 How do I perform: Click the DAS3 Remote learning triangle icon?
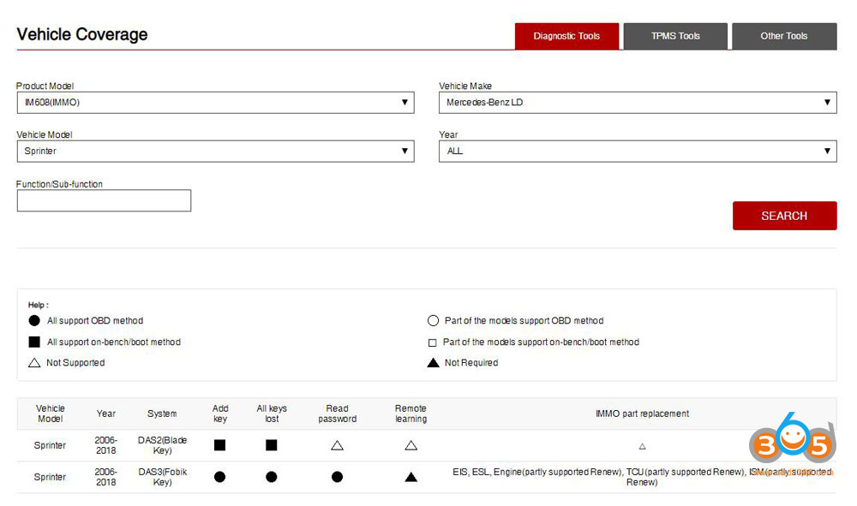(x=411, y=477)
